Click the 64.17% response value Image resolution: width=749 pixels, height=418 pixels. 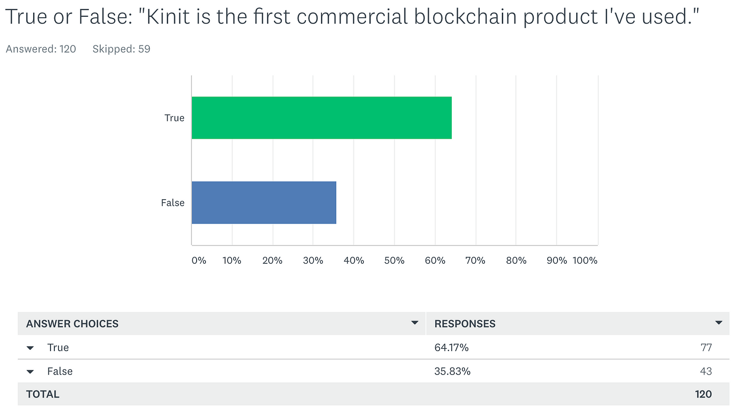click(x=451, y=347)
